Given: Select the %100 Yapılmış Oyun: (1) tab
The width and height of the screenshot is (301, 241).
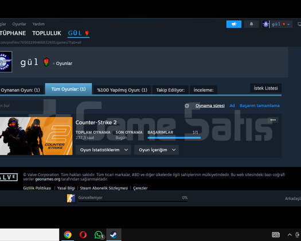Looking at the screenshot, I should tap(122, 90).
